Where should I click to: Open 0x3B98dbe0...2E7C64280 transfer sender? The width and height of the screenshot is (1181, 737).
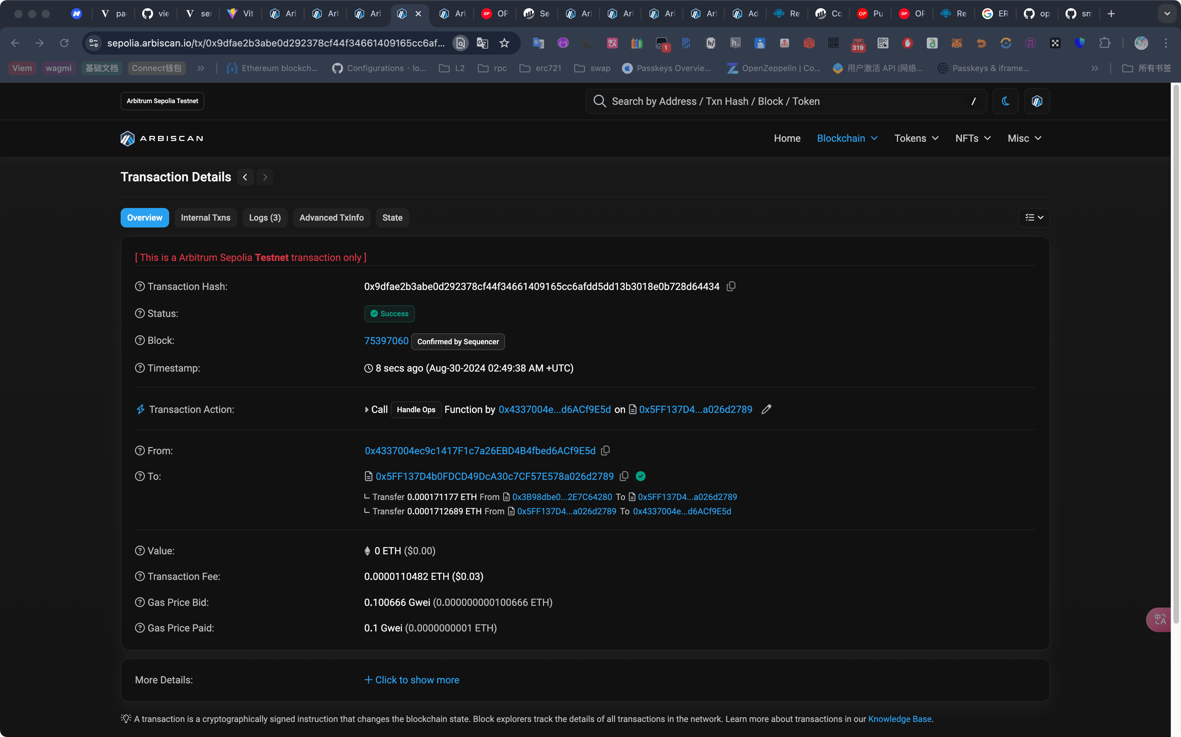(562, 497)
